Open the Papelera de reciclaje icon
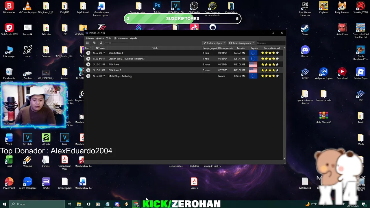The width and height of the screenshot is (370, 208). click(9, 75)
